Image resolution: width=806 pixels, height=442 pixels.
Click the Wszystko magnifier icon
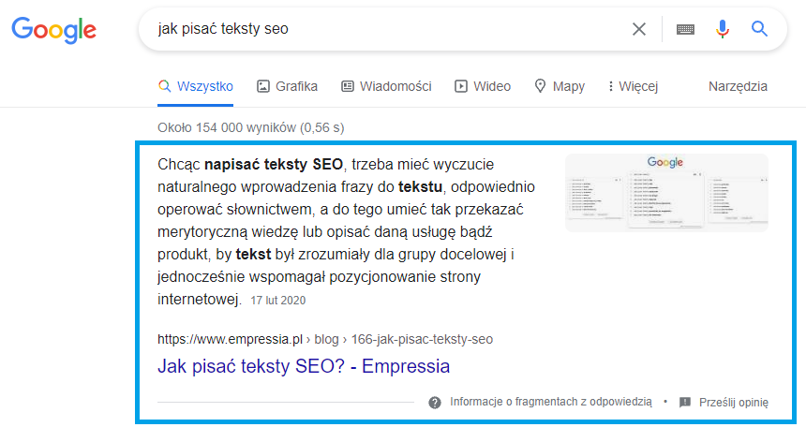point(164,86)
